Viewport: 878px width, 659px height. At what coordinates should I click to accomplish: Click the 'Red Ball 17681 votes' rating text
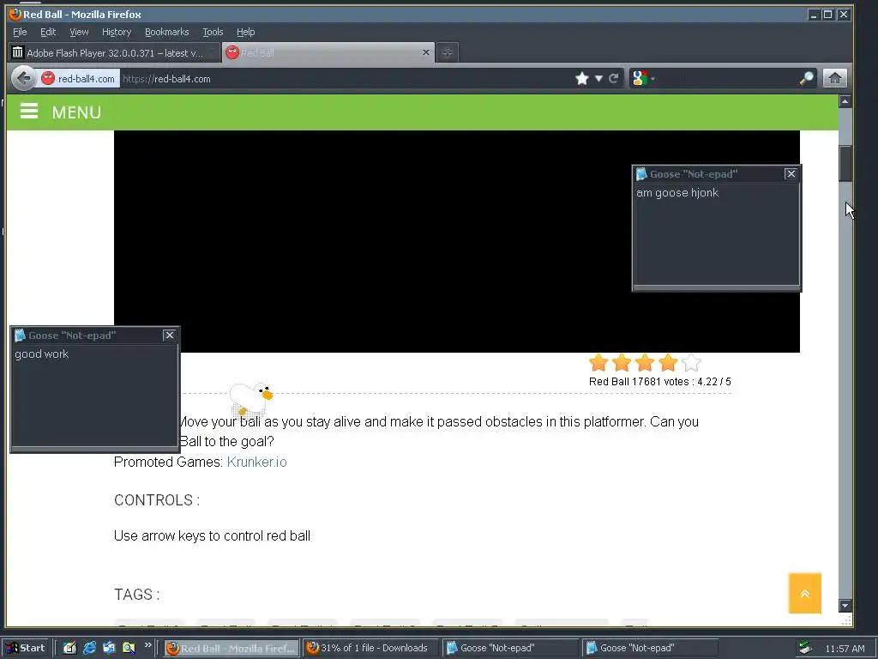(x=659, y=382)
